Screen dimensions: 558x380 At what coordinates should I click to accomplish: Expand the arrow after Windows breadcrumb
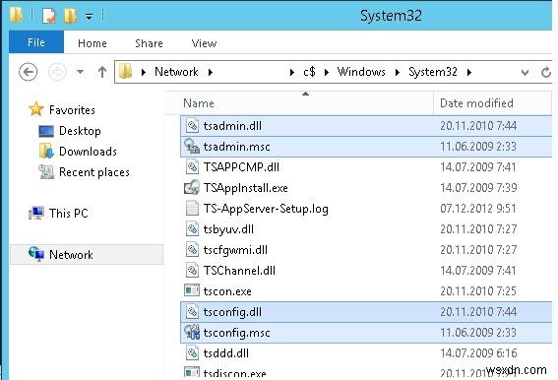398,72
